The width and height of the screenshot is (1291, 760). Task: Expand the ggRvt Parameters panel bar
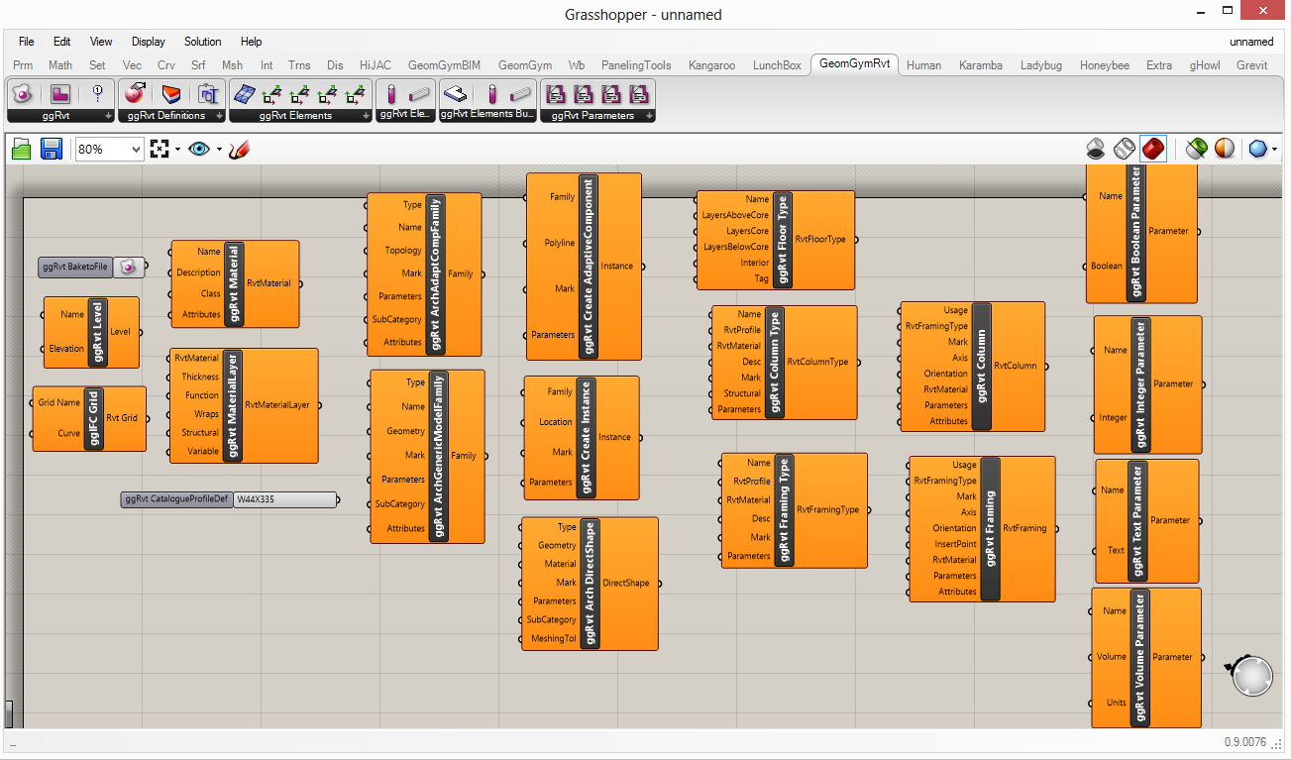tap(597, 116)
